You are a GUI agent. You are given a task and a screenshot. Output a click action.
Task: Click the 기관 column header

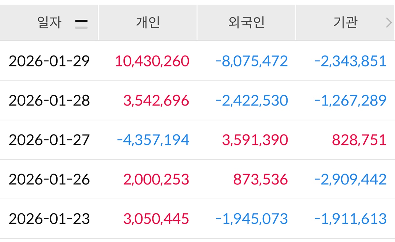click(x=345, y=23)
